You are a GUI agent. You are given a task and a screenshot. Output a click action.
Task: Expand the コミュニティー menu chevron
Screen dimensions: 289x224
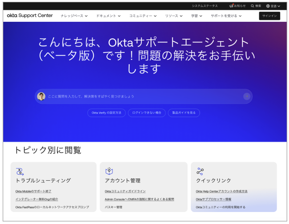(155, 16)
